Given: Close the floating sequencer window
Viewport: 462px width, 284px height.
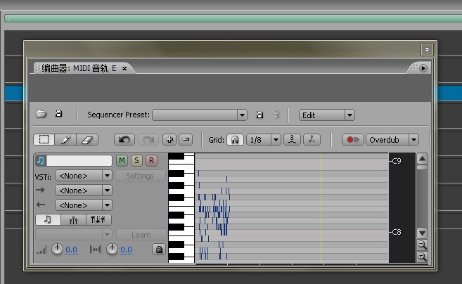Looking at the screenshot, I should pyautogui.click(x=427, y=49).
